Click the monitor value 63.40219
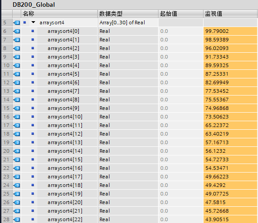This screenshot has height=223, width=258. [x=230, y=134]
